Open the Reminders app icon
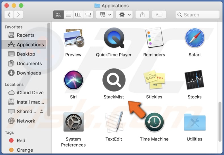The width and height of the screenshot is (224, 155). tap(154, 38)
